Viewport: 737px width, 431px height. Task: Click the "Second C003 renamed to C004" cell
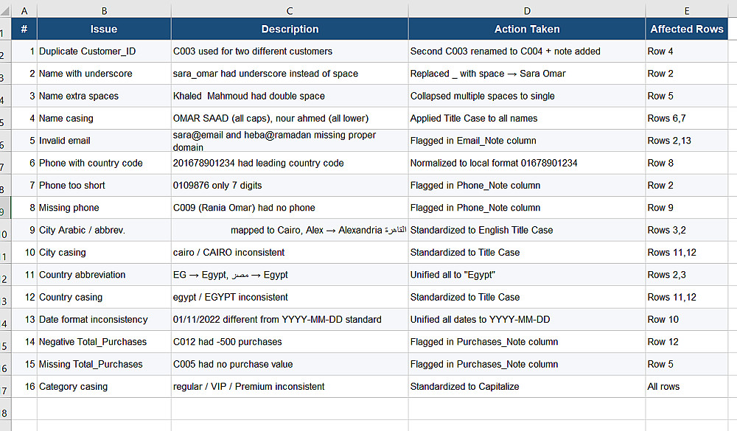point(527,52)
